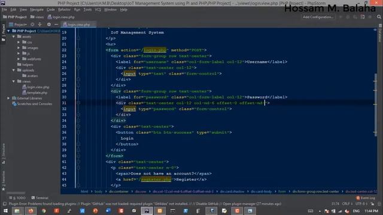Open the Navigate menu
The image size is (383, 215).
tap(37, 10)
